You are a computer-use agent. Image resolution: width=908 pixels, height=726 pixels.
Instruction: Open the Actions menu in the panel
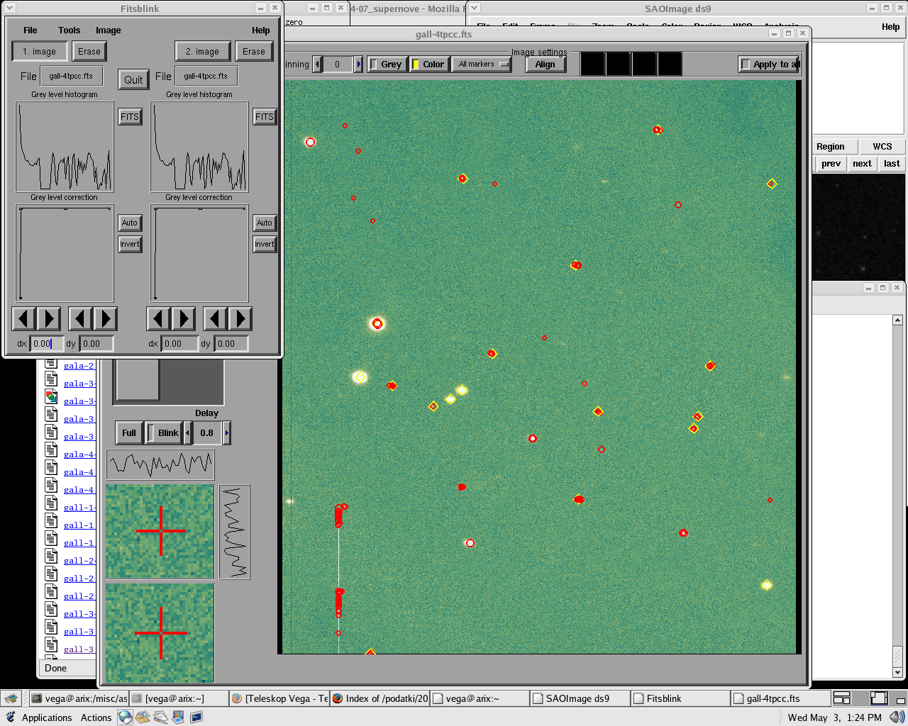pos(96,717)
